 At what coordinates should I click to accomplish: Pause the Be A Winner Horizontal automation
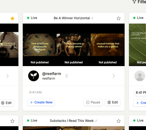(93, 102)
